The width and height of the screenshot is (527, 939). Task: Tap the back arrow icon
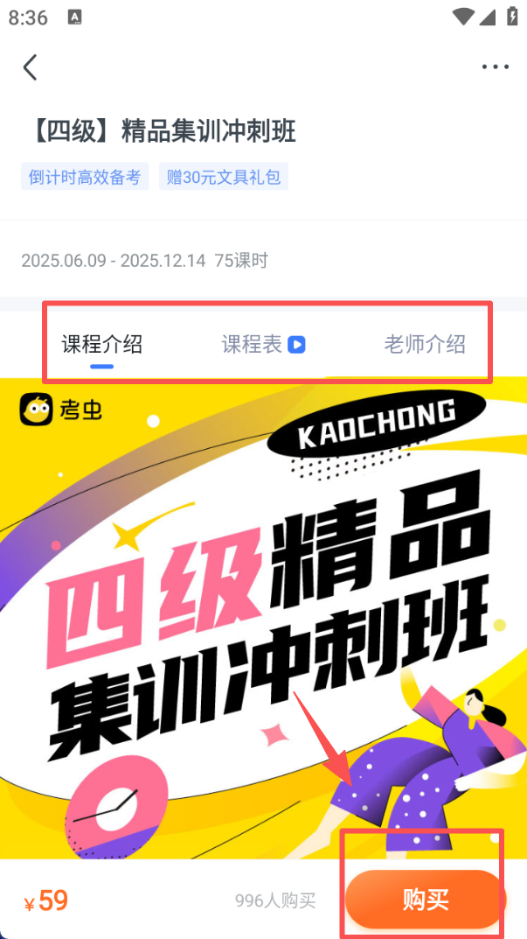(x=30, y=67)
